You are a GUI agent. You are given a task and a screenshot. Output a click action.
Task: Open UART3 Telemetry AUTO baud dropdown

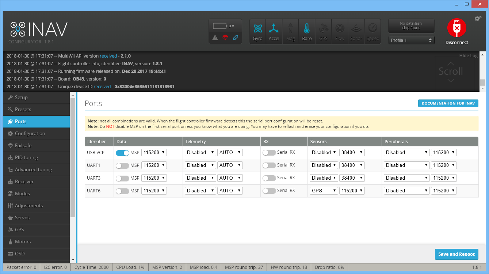point(230,178)
